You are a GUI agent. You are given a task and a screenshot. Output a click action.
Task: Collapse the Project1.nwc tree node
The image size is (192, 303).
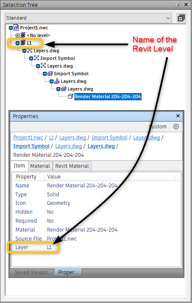11,28
